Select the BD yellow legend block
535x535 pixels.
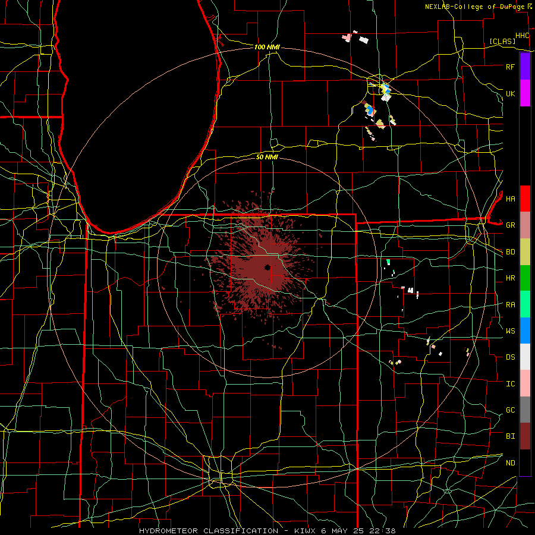click(x=525, y=252)
